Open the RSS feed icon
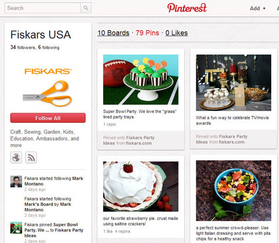The image size is (279, 243). (x=31, y=158)
